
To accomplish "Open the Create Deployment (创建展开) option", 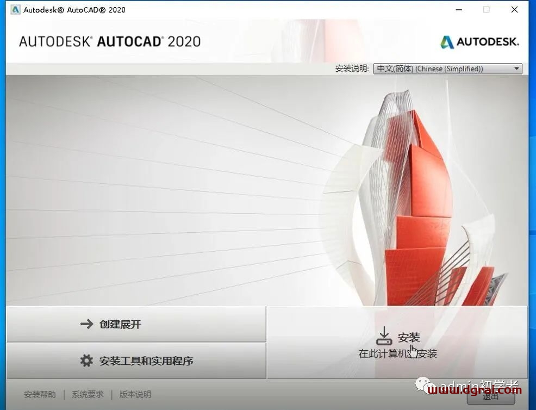I will click(x=136, y=324).
